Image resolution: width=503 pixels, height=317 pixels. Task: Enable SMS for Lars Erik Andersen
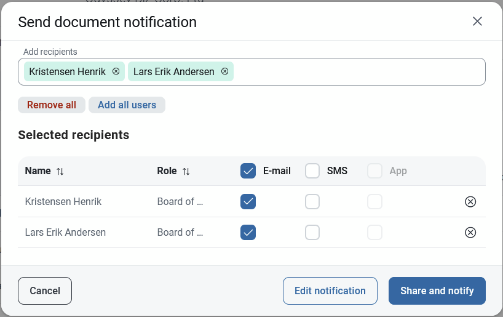coord(312,233)
